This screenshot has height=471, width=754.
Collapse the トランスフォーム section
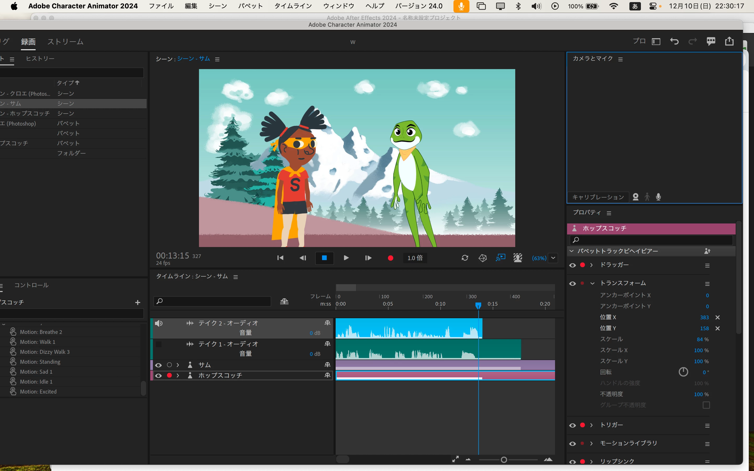coord(592,283)
